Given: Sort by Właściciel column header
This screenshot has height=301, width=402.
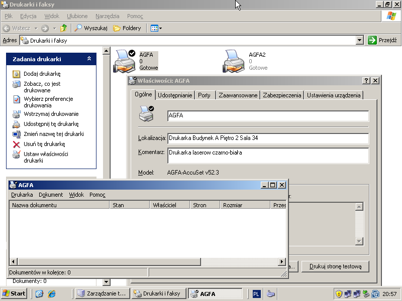Looking at the screenshot, I should pos(170,205).
